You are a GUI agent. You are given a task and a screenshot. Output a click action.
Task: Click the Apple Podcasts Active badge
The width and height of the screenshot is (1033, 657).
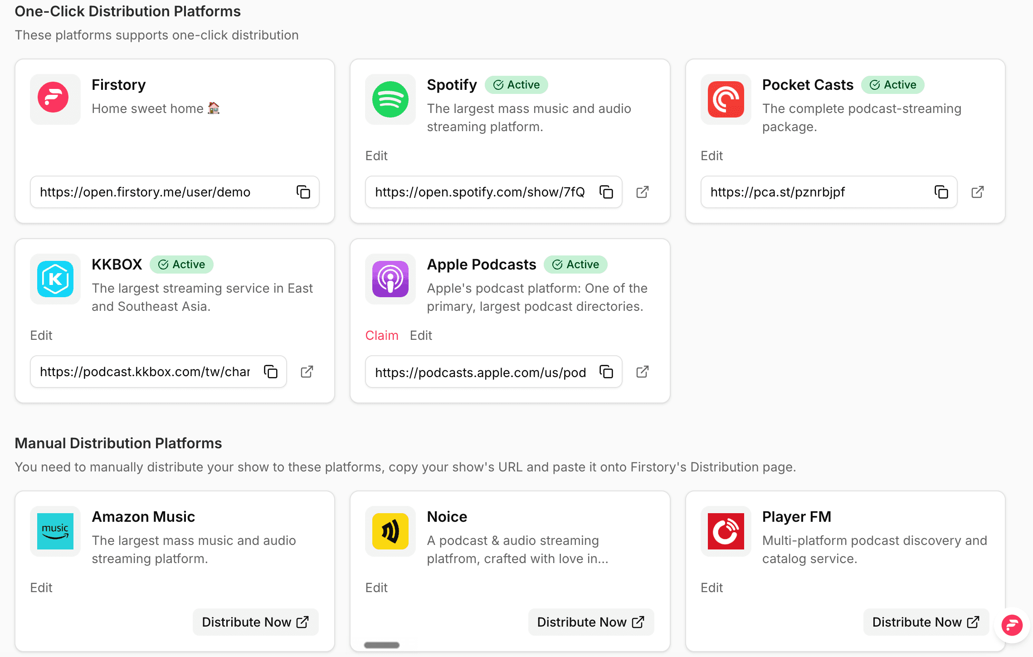(575, 265)
